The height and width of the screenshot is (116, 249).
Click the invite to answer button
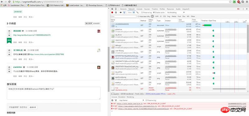pyautogui.click(x=33, y=107)
